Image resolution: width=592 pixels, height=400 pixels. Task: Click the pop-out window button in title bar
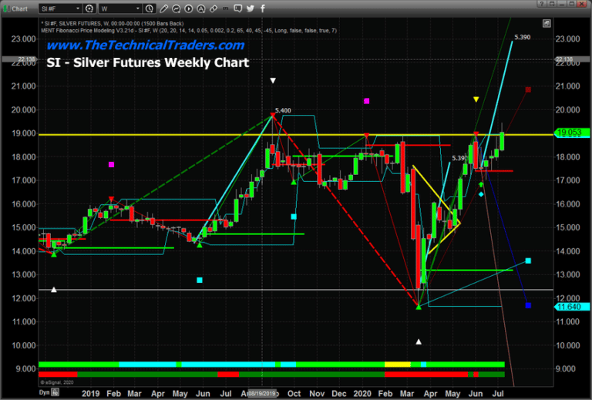tap(552, 4)
